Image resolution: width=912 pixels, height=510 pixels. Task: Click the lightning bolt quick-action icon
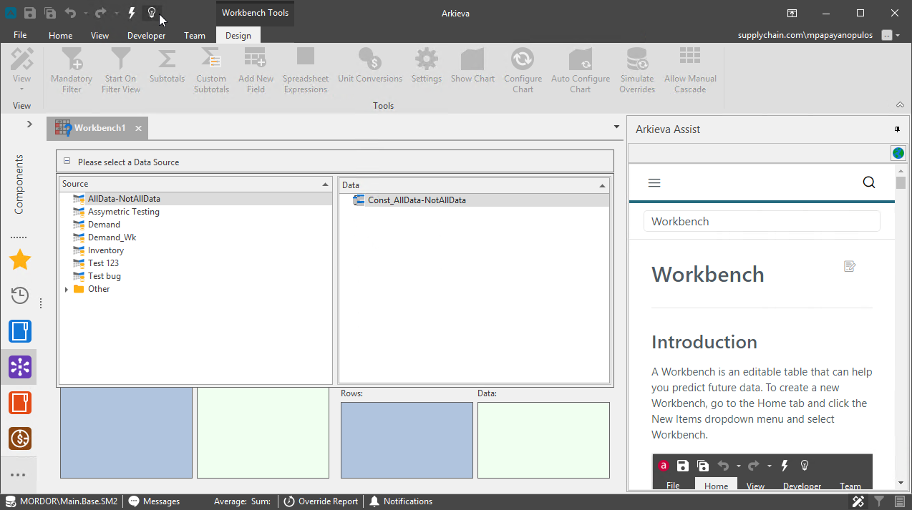coord(132,13)
